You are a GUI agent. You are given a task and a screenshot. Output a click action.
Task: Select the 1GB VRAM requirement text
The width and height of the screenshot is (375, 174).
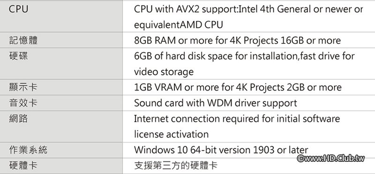pyautogui.click(x=238, y=87)
